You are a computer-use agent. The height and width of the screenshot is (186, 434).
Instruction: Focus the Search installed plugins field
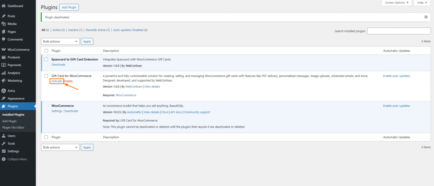pyautogui.click(x=399, y=31)
